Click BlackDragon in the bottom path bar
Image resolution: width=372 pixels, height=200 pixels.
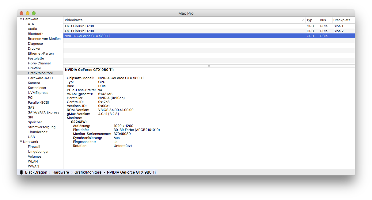(36, 172)
